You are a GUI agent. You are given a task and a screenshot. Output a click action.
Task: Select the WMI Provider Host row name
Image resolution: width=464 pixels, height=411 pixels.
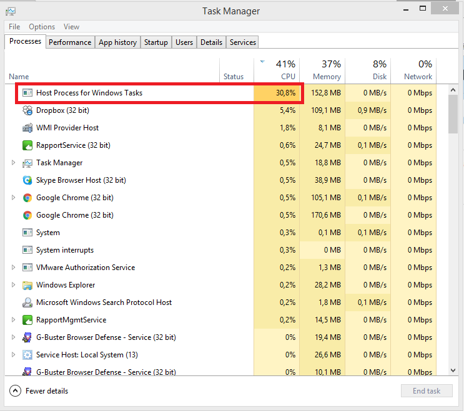coord(67,128)
